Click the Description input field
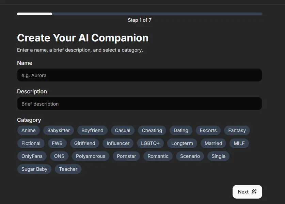This screenshot has height=204, width=285. 139,104
